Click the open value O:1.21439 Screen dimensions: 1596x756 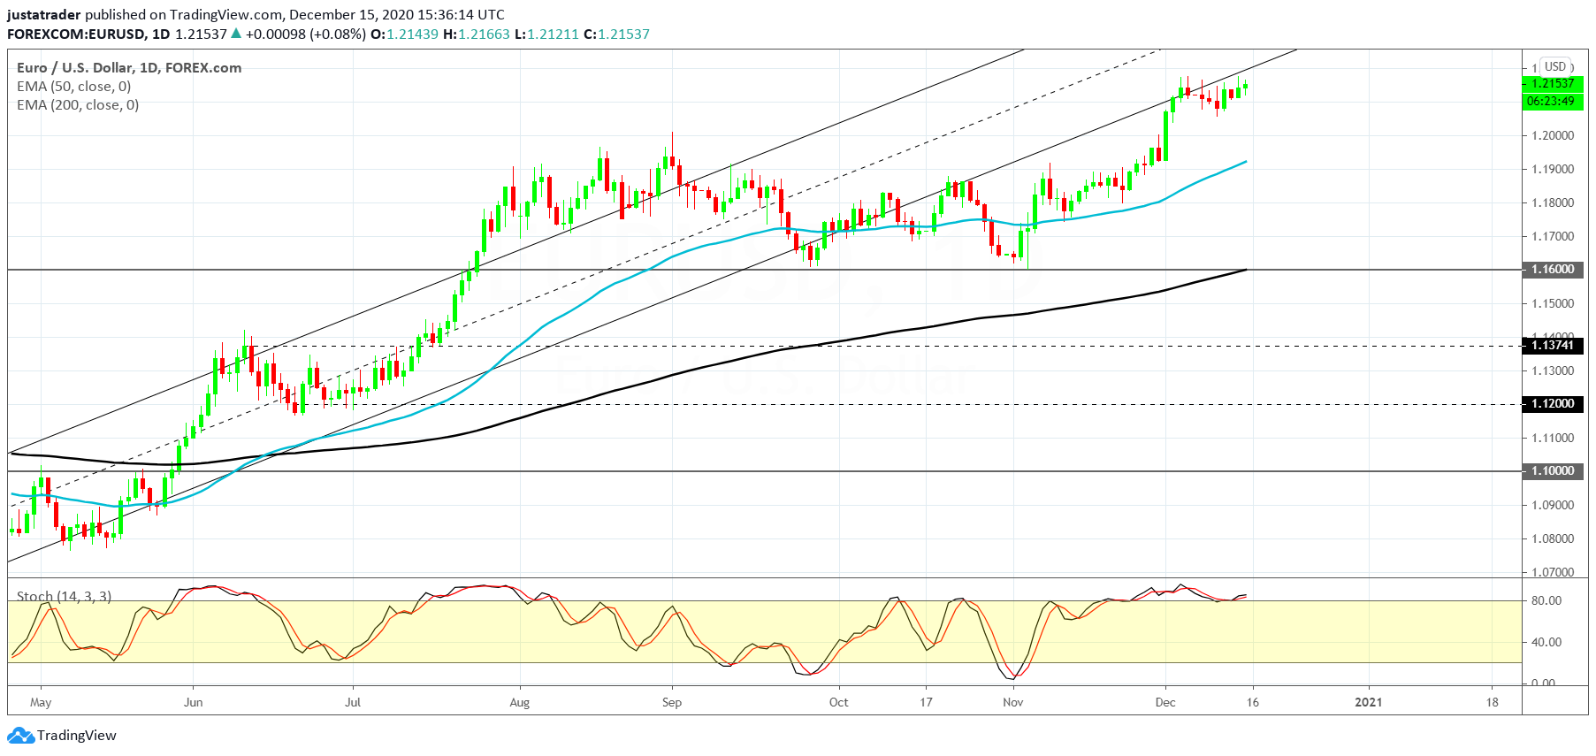404,34
